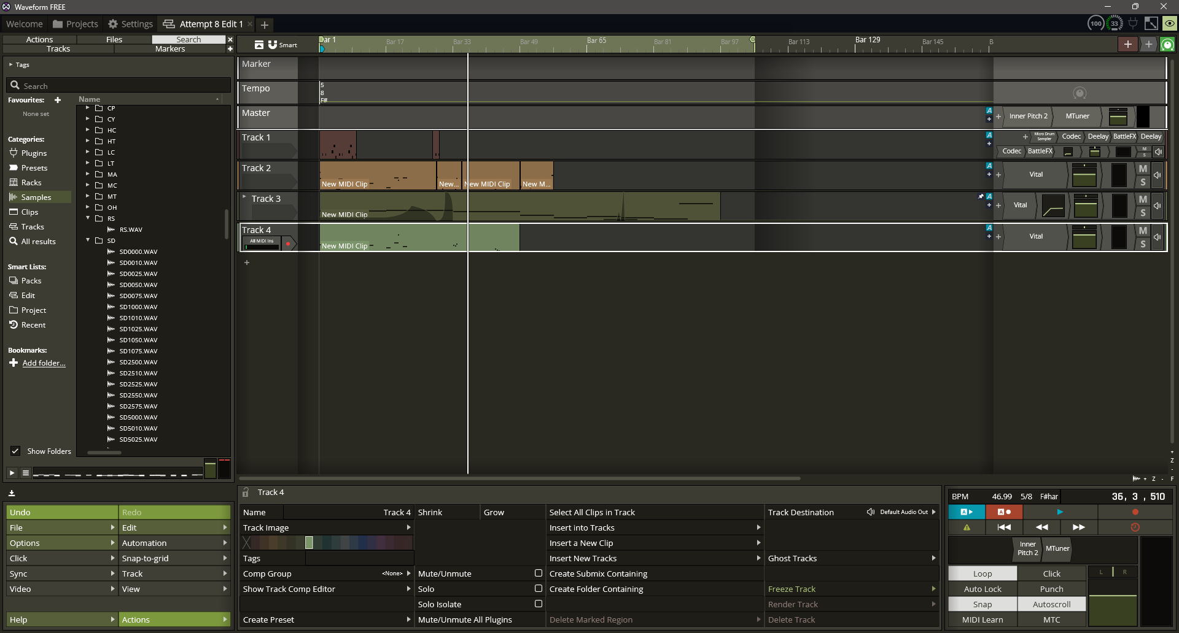Start playback with the blue play button
This screenshot has width=1179, height=633.
[x=1060, y=512]
